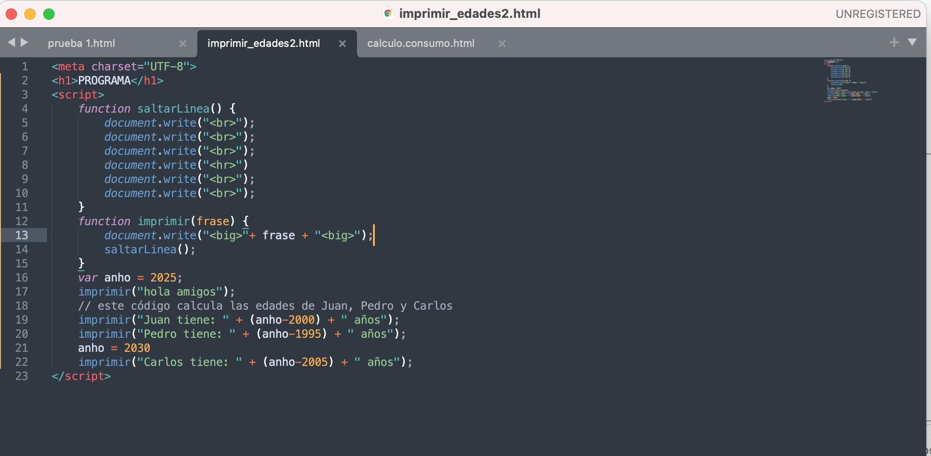The height and width of the screenshot is (456, 931).
Task: Click the number 1995 on line 20
Action: pos(308,334)
